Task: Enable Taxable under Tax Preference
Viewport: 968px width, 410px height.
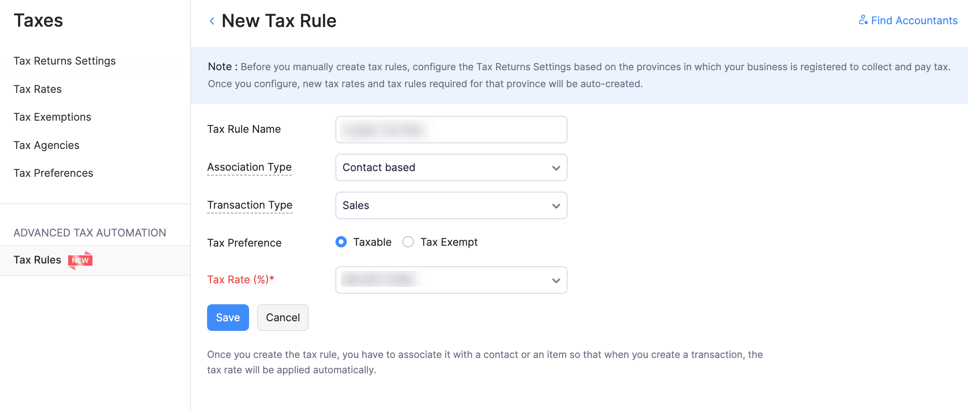Action: point(341,242)
